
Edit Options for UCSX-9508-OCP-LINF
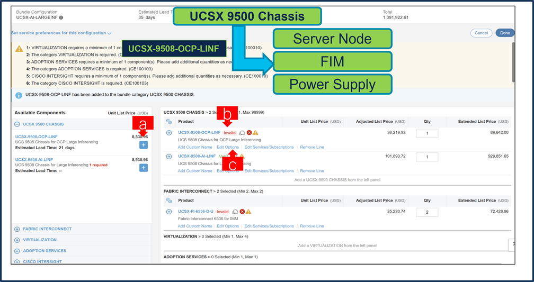tap(228, 147)
